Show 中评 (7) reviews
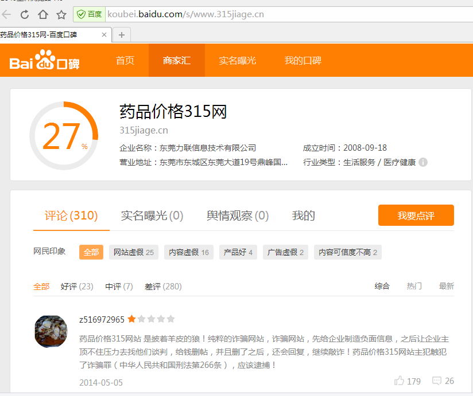This screenshot has width=473, height=396. (x=119, y=286)
